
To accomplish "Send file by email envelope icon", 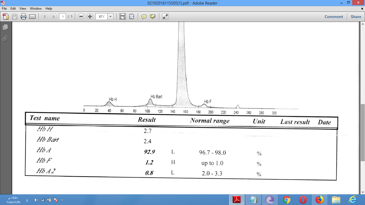I will [32, 17].
